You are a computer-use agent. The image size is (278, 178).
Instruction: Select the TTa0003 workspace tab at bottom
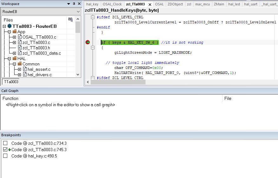tap(11, 82)
